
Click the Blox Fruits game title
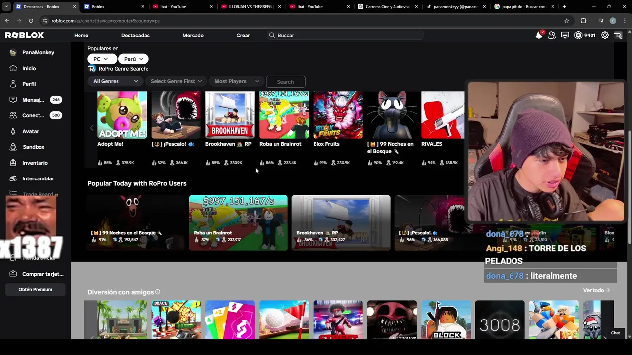click(326, 144)
